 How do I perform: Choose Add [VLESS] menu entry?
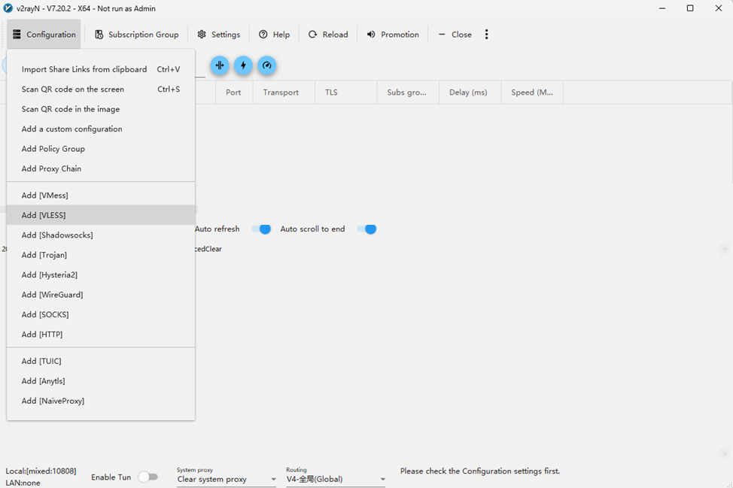coord(101,215)
